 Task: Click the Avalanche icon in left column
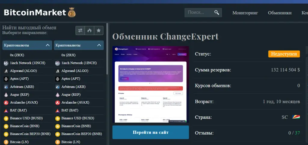point(6,102)
